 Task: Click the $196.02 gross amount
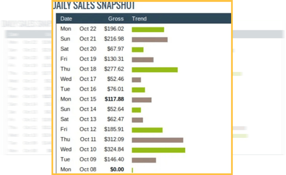coord(114,29)
